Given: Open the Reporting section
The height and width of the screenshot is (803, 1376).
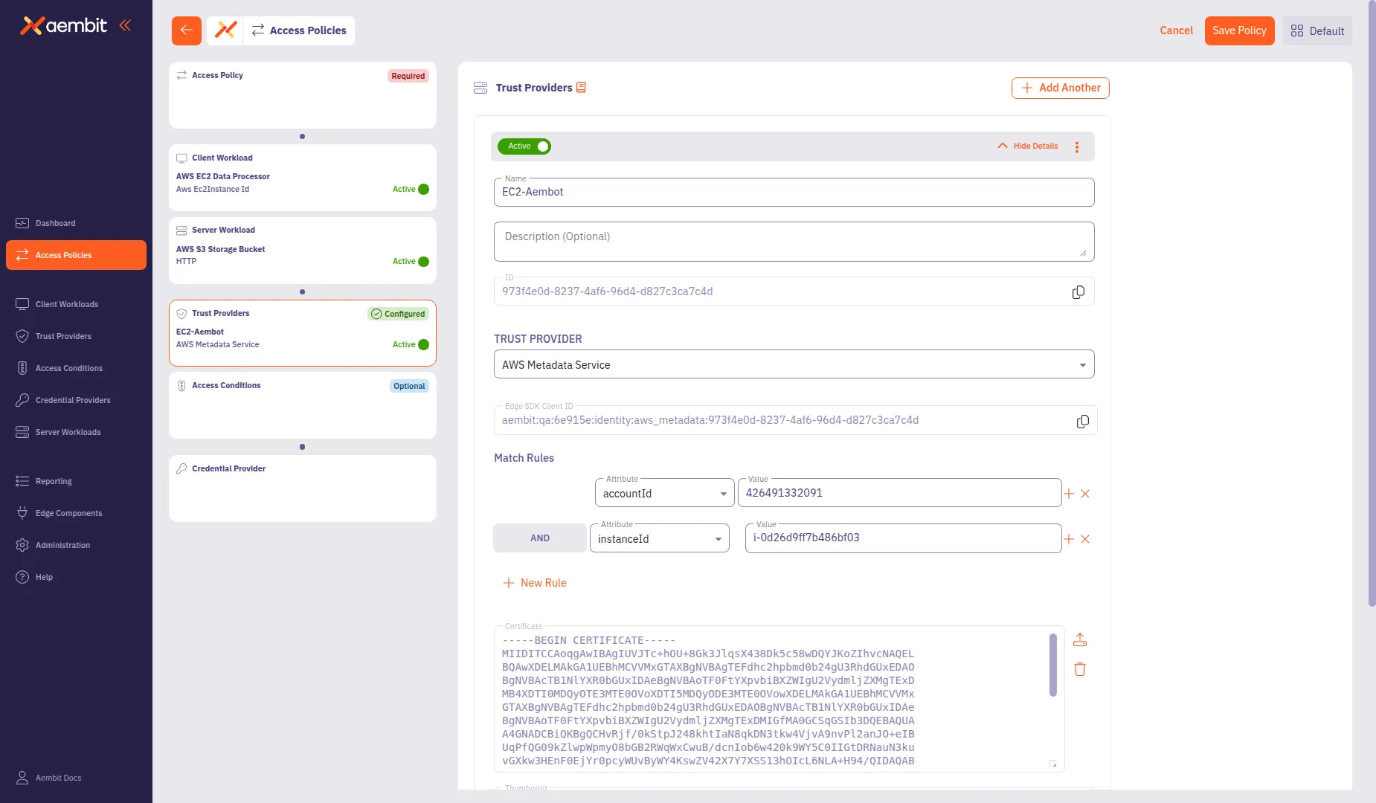Looking at the screenshot, I should pyautogui.click(x=53, y=481).
